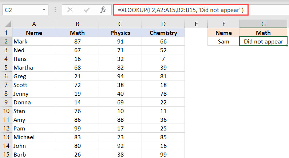Select the cell containing 'Barb'
The image size is (289, 158).
(x=34, y=154)
